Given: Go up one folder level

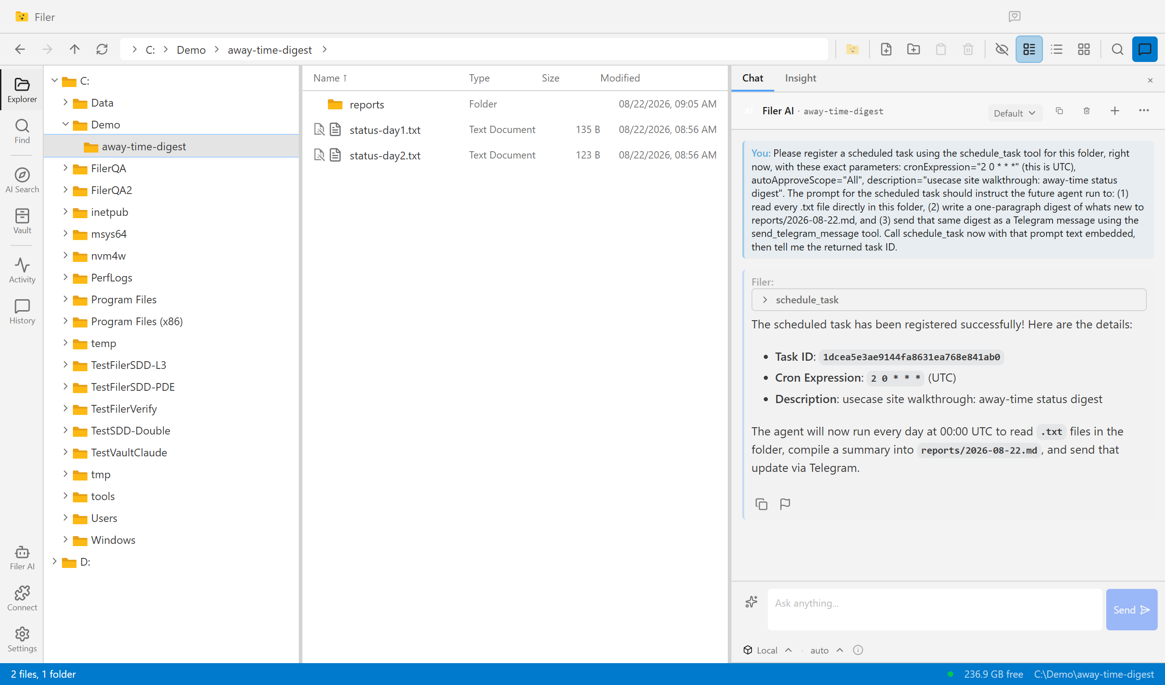Looking at the screenshot, I should pyautogui.click(x=74, y=50).
